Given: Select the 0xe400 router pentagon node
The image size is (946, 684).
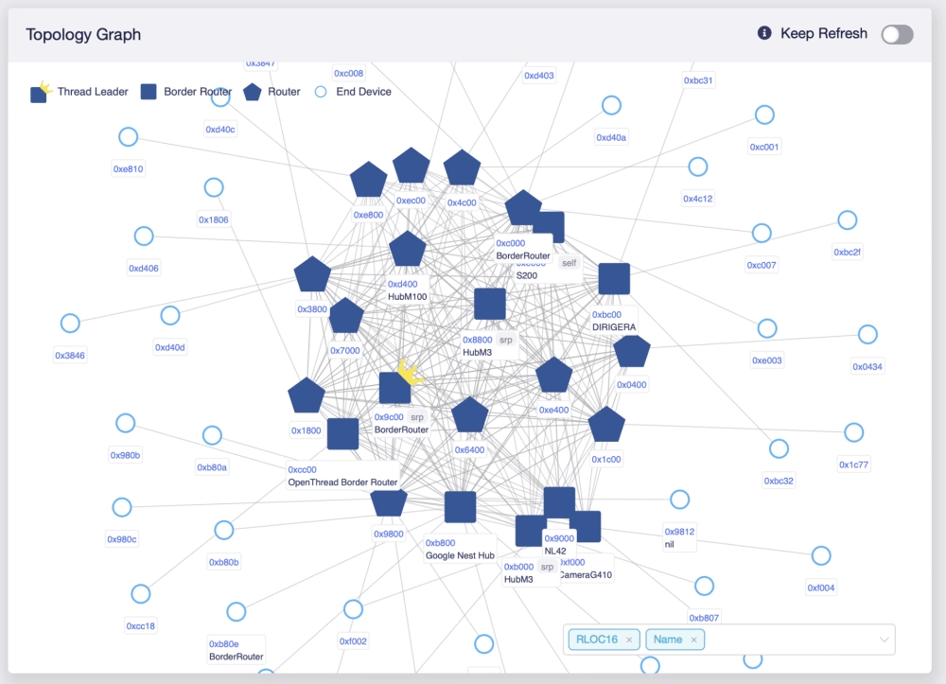Looking at the screenshot, I should point(553,376).
